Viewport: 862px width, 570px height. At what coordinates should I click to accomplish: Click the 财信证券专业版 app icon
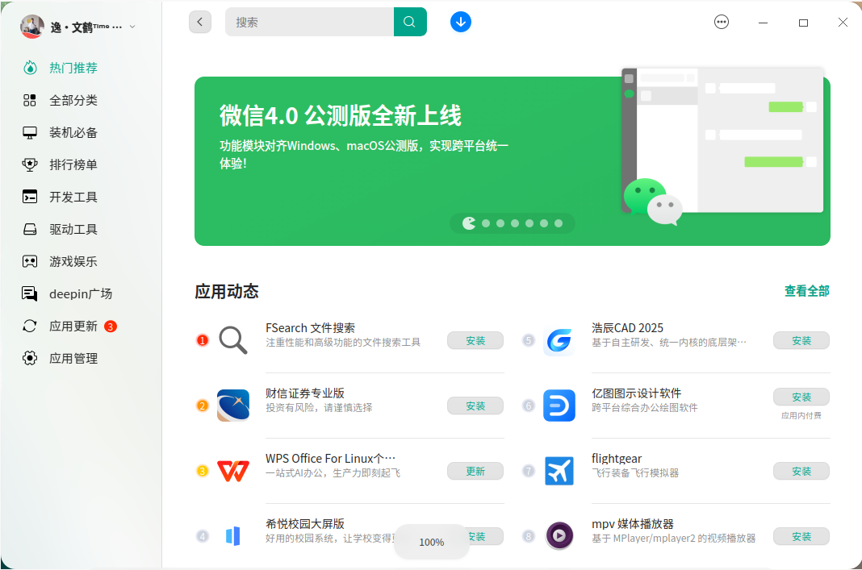click(x=233, y=406)
